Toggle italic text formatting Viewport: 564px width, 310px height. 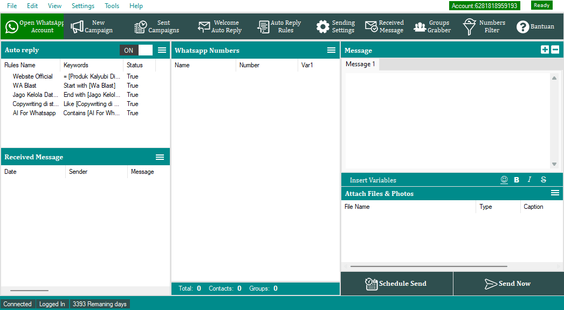pos(529,180)
